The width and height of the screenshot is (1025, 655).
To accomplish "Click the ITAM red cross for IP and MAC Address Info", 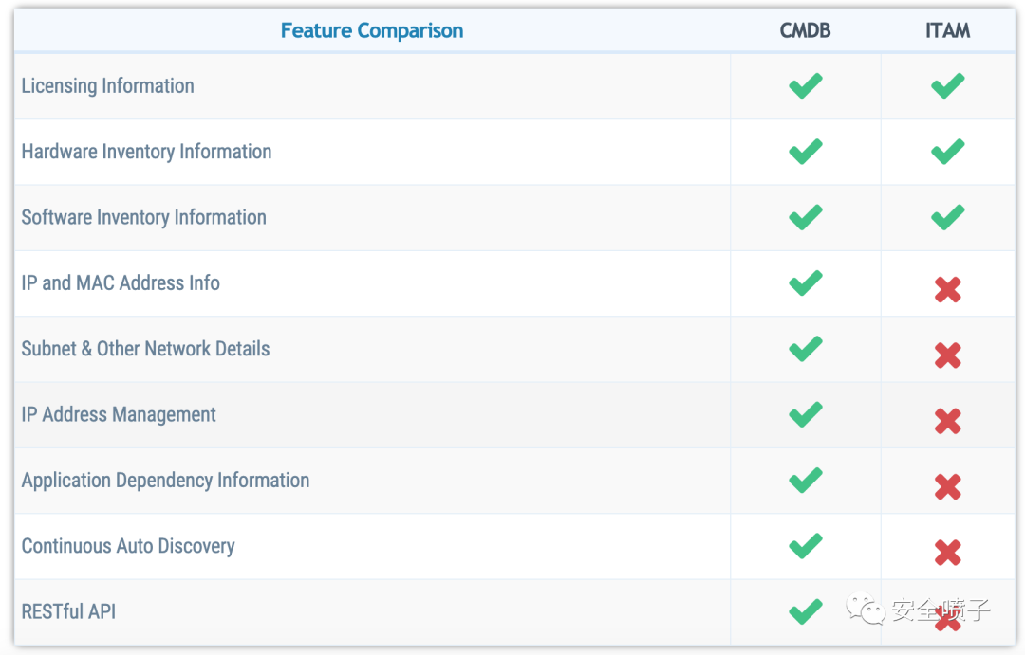I will coord(947,290).
